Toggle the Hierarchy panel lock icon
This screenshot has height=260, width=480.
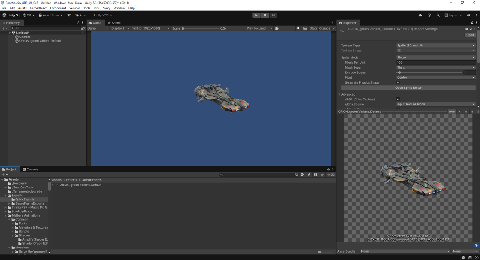pos(78,23)
